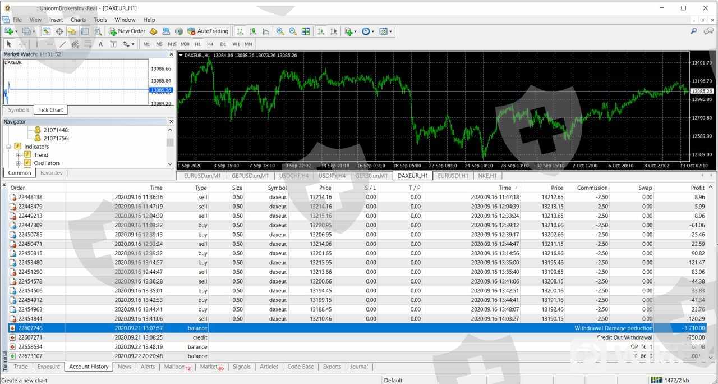The image size is (718, 384).
Task: Click the Zoom Out magnifier icon
Action: (x=293, y=31)
